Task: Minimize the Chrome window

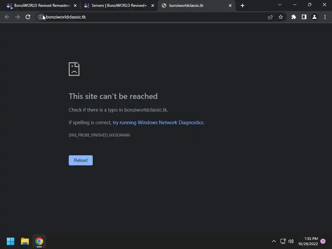Action: [294, 5]
